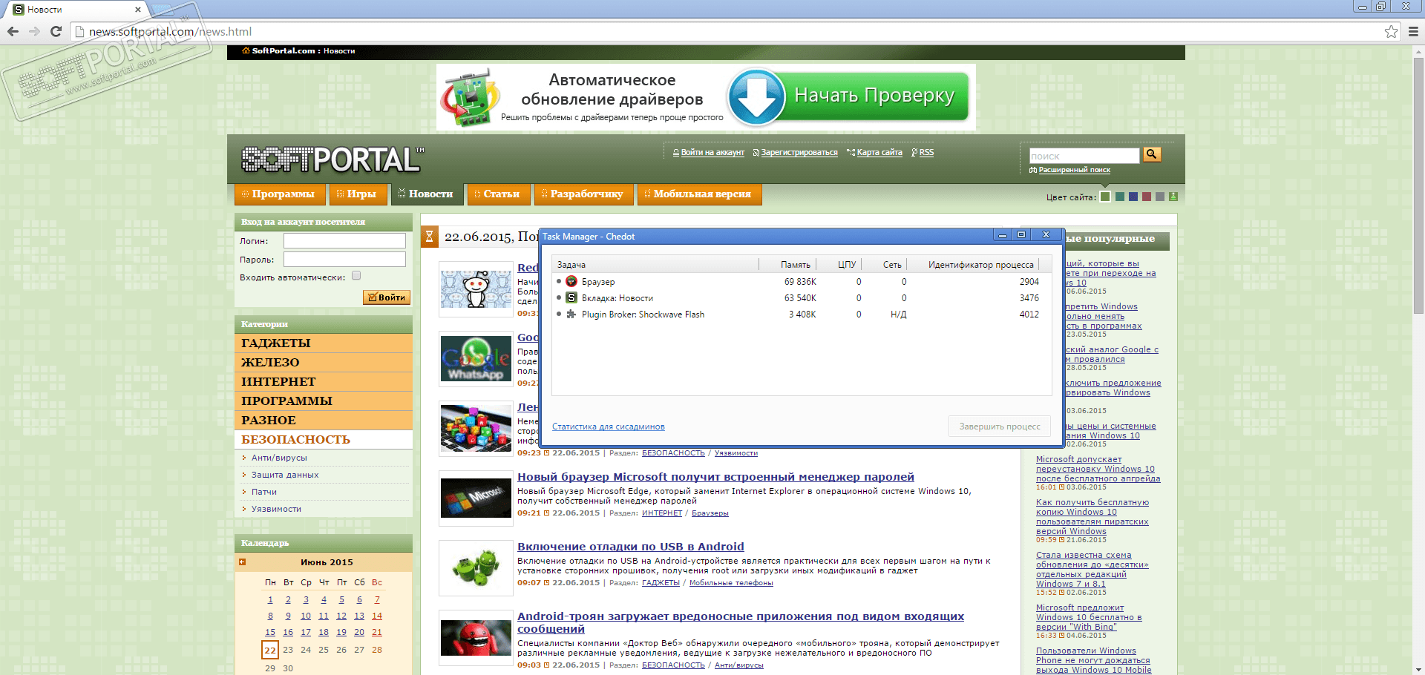
Task: Open the Анти/вирусы subcategory
Action: click(x=279, y=458)
